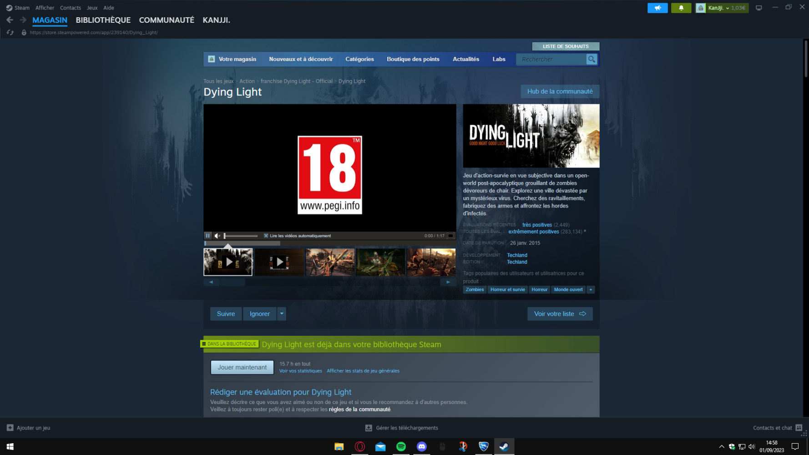This screenshot has width=809, height=455.
Task: Click the Rechercher search field
Action: tap(551, 59)
